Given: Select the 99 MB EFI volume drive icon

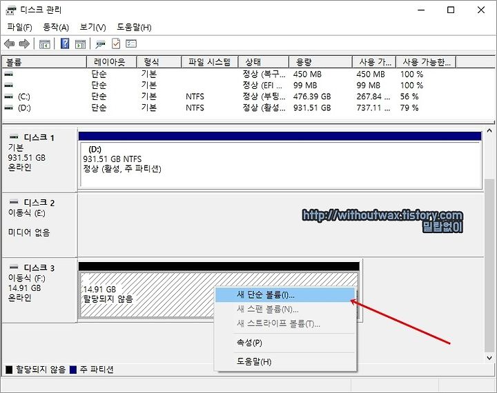Looking at the screenshot, I should tap(9, 85).
